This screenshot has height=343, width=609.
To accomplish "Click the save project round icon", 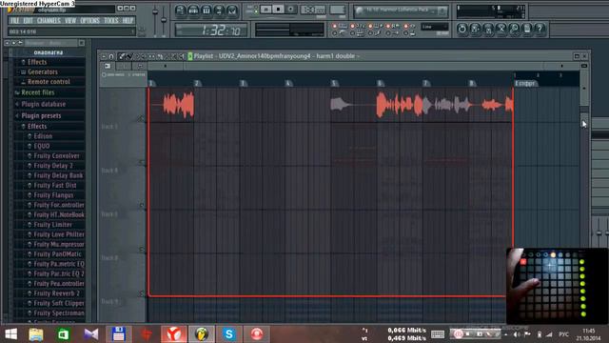I will 476,29.
